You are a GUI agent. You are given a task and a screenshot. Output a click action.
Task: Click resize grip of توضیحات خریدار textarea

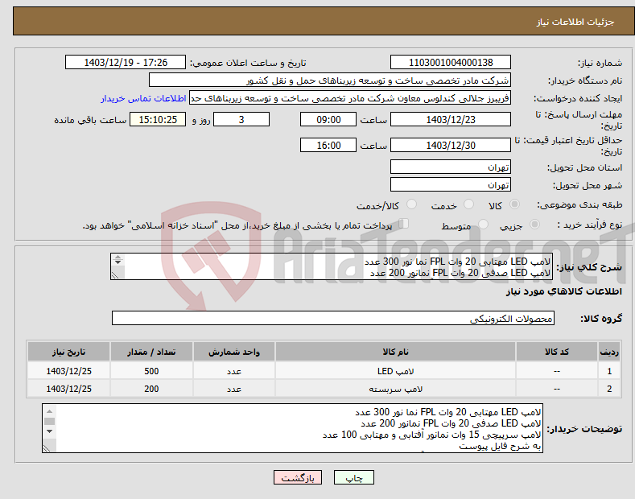[47, 448]
